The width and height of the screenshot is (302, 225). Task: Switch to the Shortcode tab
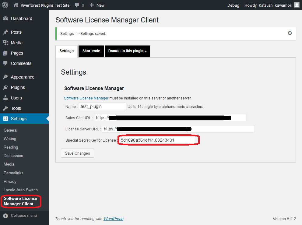pyautogui.click(x=91, y=51)
